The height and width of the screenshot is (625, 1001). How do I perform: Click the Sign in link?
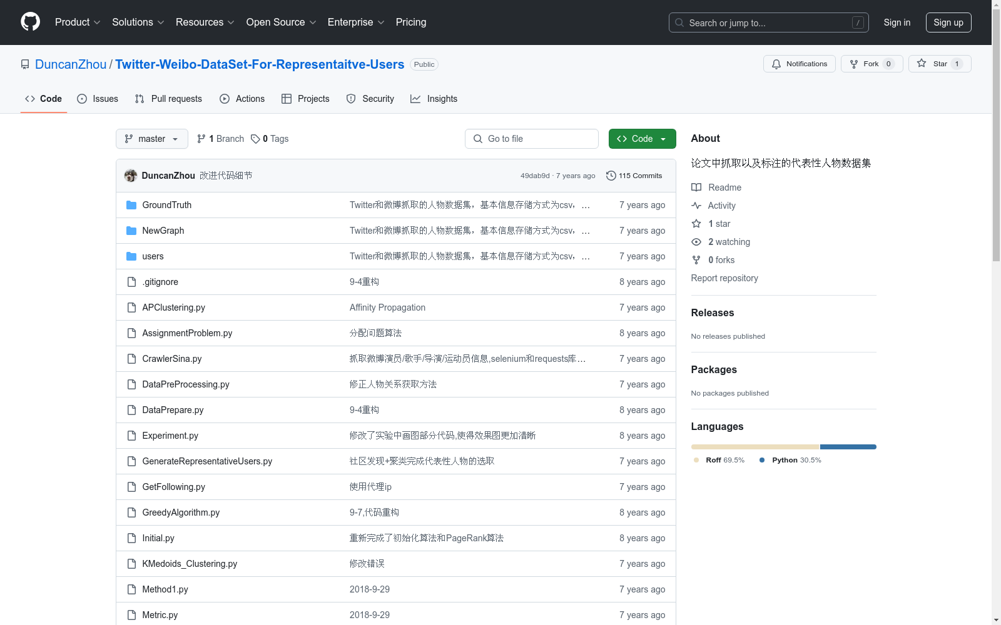click(897, 22)
